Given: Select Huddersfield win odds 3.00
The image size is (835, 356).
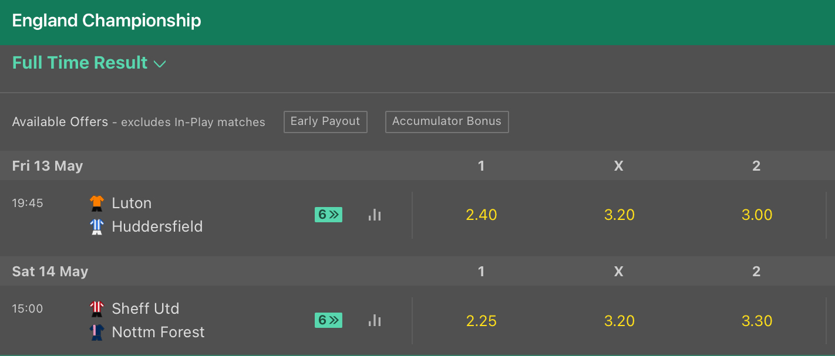Looking at the screenshot, I should [x=756, y=215].
